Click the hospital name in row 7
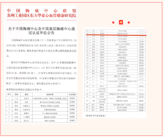The height and width of the screenshot is (137, 164). [x=50, y=121]
